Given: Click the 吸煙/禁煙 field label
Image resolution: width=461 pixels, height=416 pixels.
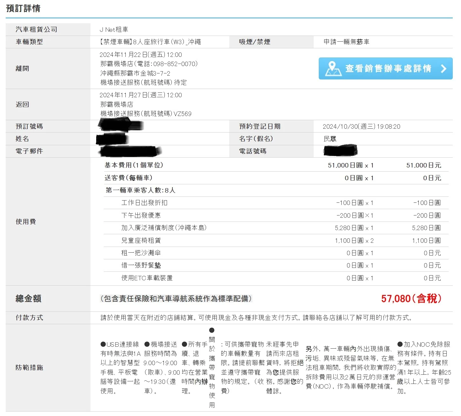Looking at the screenshot, I should pyautogui.click(x=255, y=42).
